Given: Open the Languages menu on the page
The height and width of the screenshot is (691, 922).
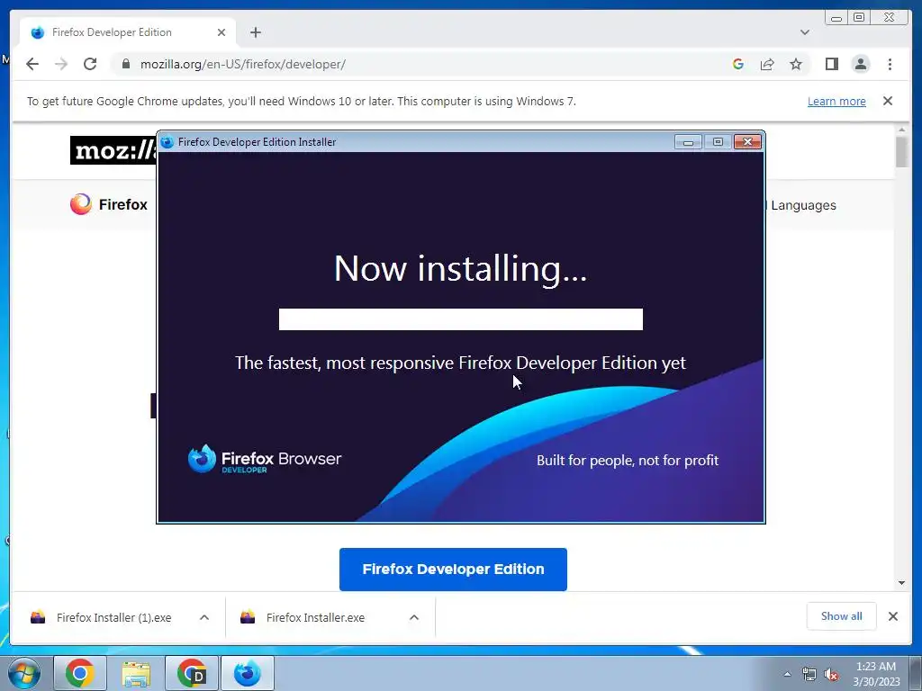Looking at the screenshot, I should click(802, 205).
